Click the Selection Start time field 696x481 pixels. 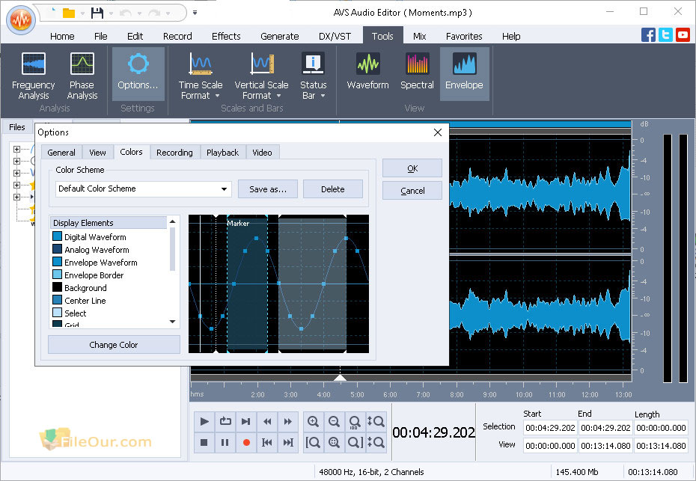click(x=550, y=428)
